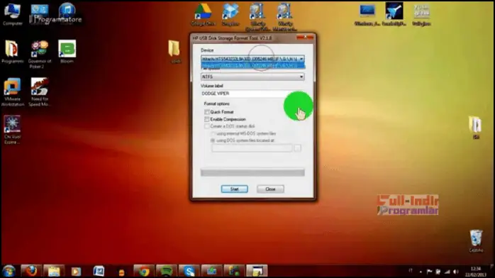
Task: Collapse the Device dropdown arrow
Action: [x=301, y=59]
